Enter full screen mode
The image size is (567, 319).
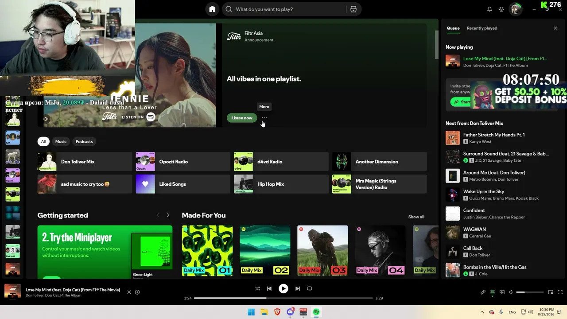tap(560, 292)
